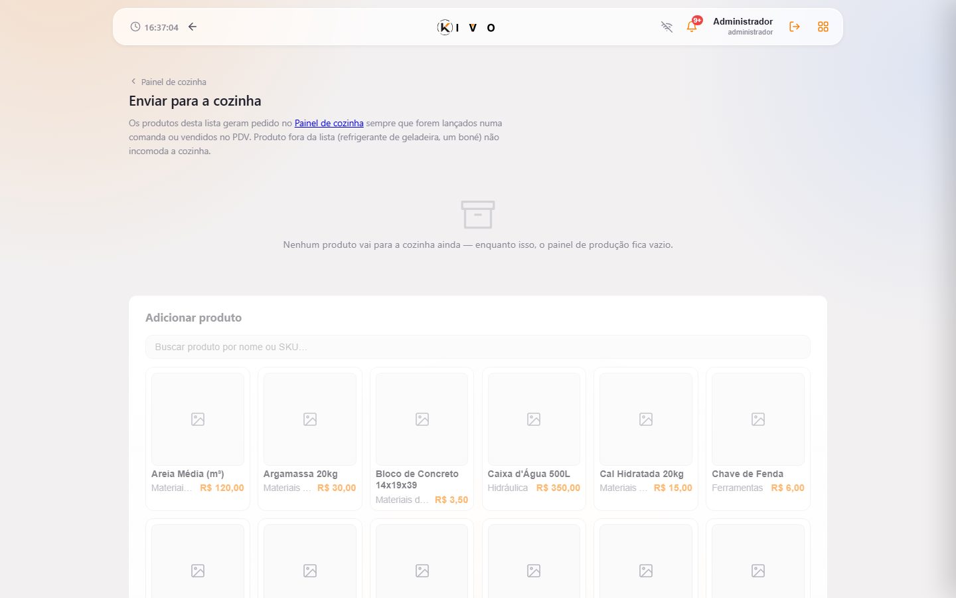
Task: Open the Painel de cozinha link in description
Action: [329, 123]
